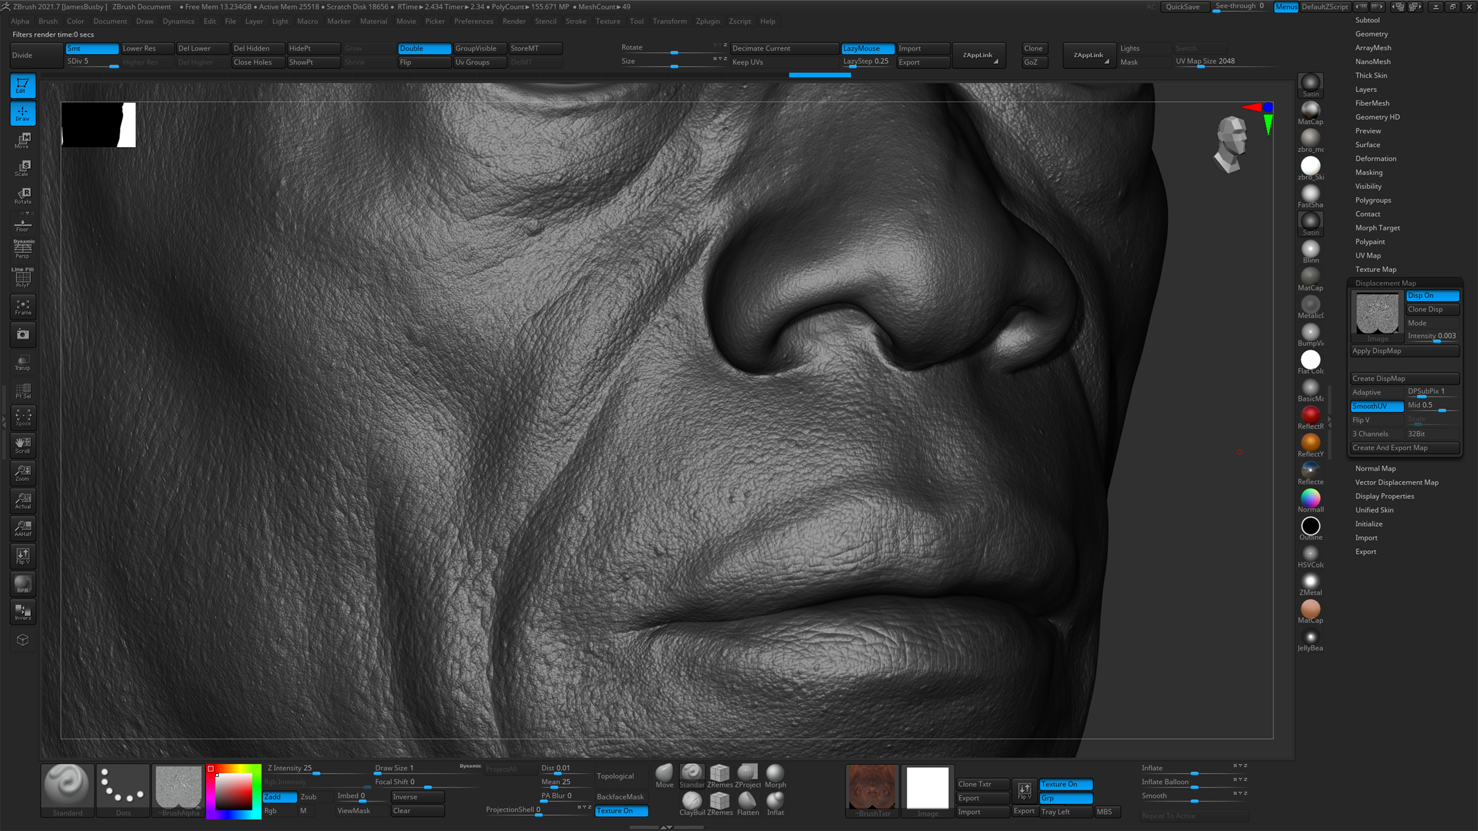The width and height of the screenshot is (1478, 831).
Task: Expand the Geometry subpalette
Action: pyautogui.click(x=1371, y=34)
